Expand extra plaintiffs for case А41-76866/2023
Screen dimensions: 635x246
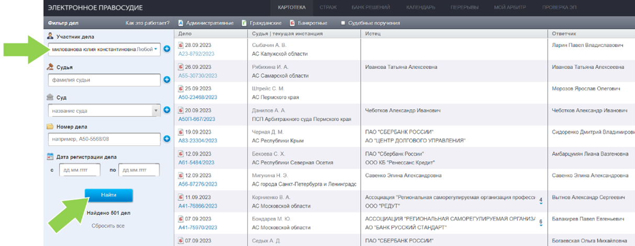click(x=540, y=201)
